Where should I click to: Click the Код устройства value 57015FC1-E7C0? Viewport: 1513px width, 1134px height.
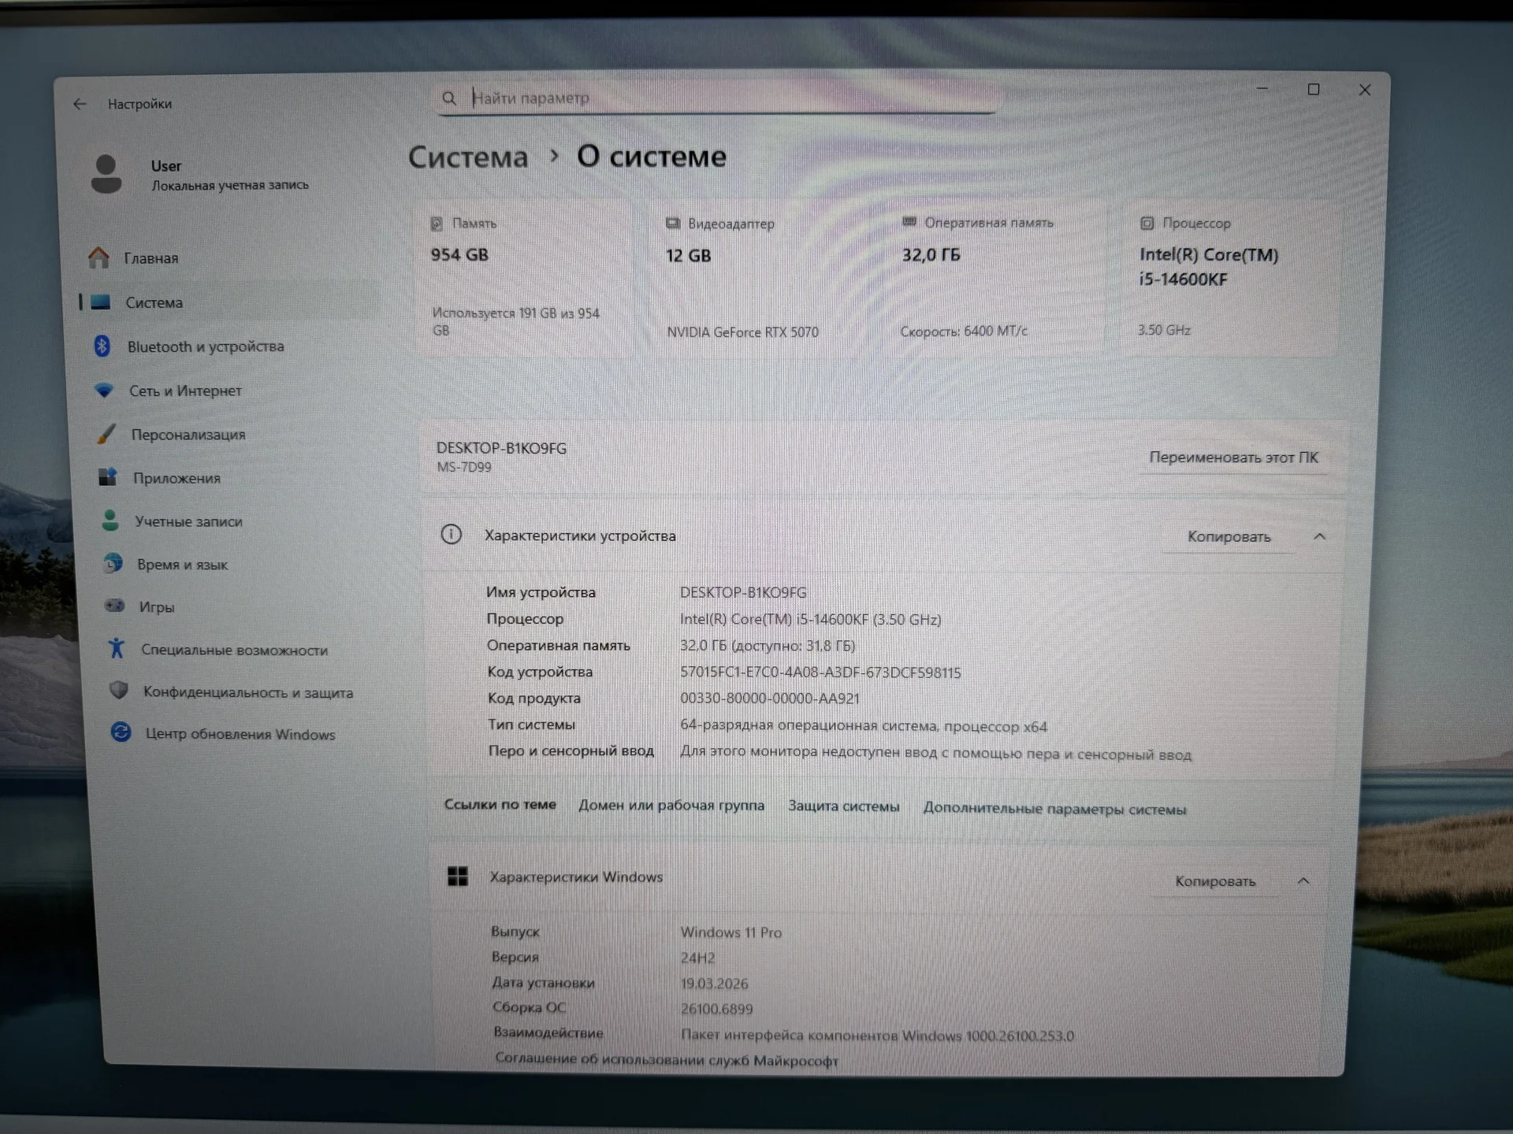tap(820, 673)
